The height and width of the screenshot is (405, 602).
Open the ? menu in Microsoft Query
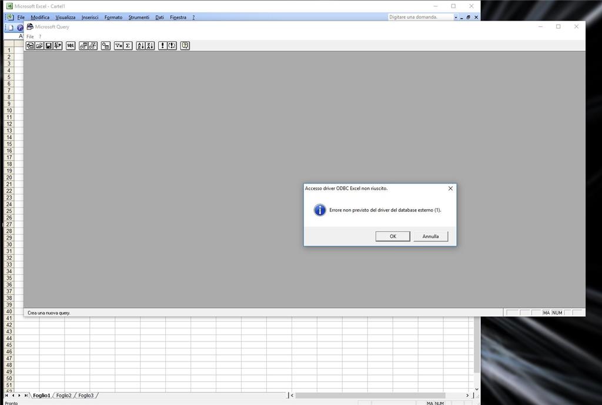click(x=40, y=36)
